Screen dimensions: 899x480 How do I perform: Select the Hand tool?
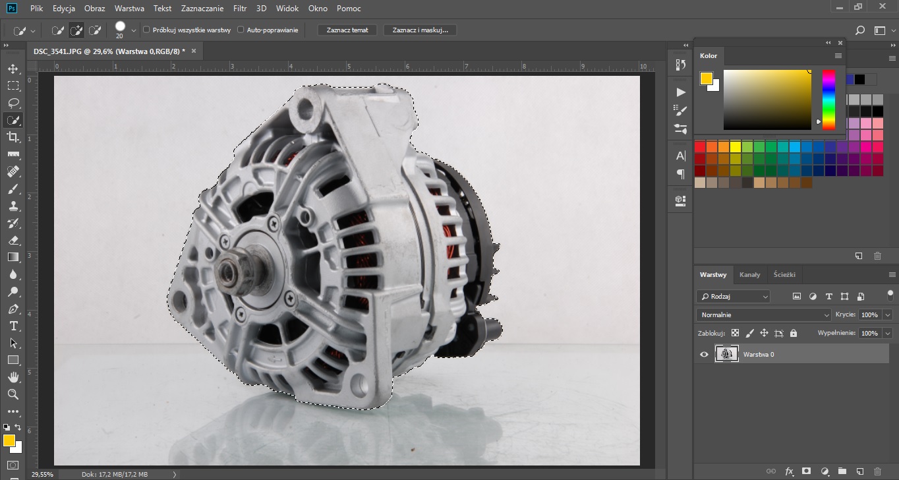point(13,377)
